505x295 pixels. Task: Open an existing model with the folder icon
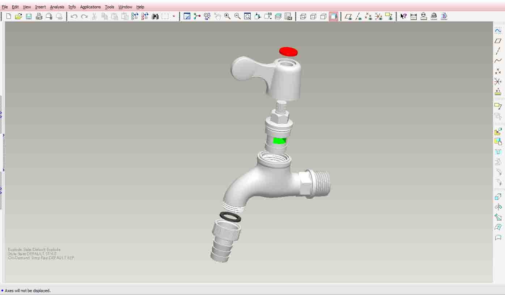[x=18, y=16]
